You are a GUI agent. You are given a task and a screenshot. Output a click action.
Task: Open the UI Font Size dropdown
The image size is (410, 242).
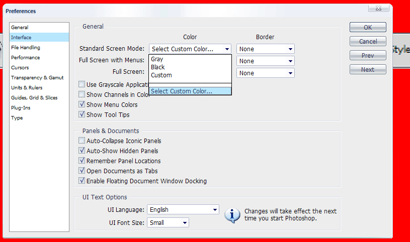168,222
